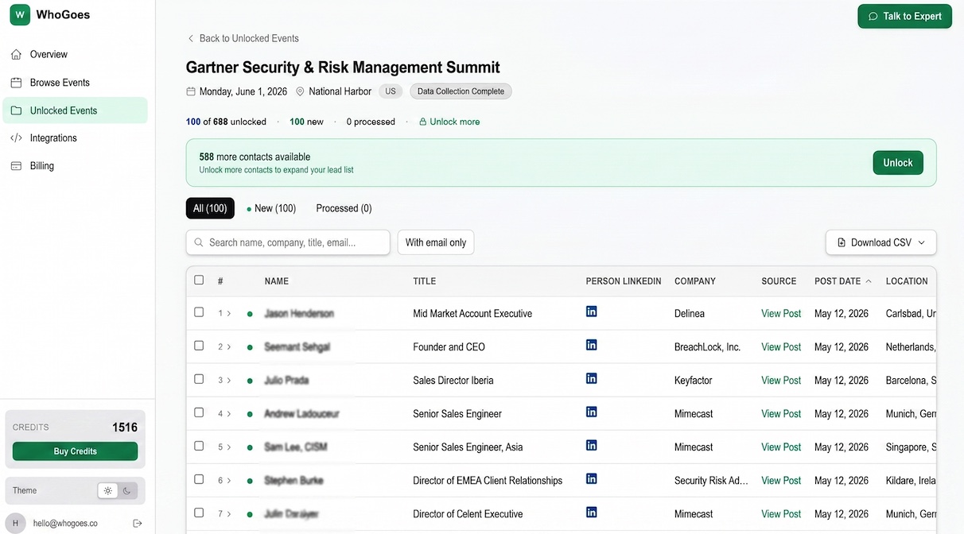Open LinkedIn icon for Security Risk Ad... row

point(592,478)
